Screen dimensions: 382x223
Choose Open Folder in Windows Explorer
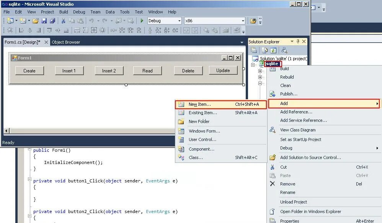(324, 212)
